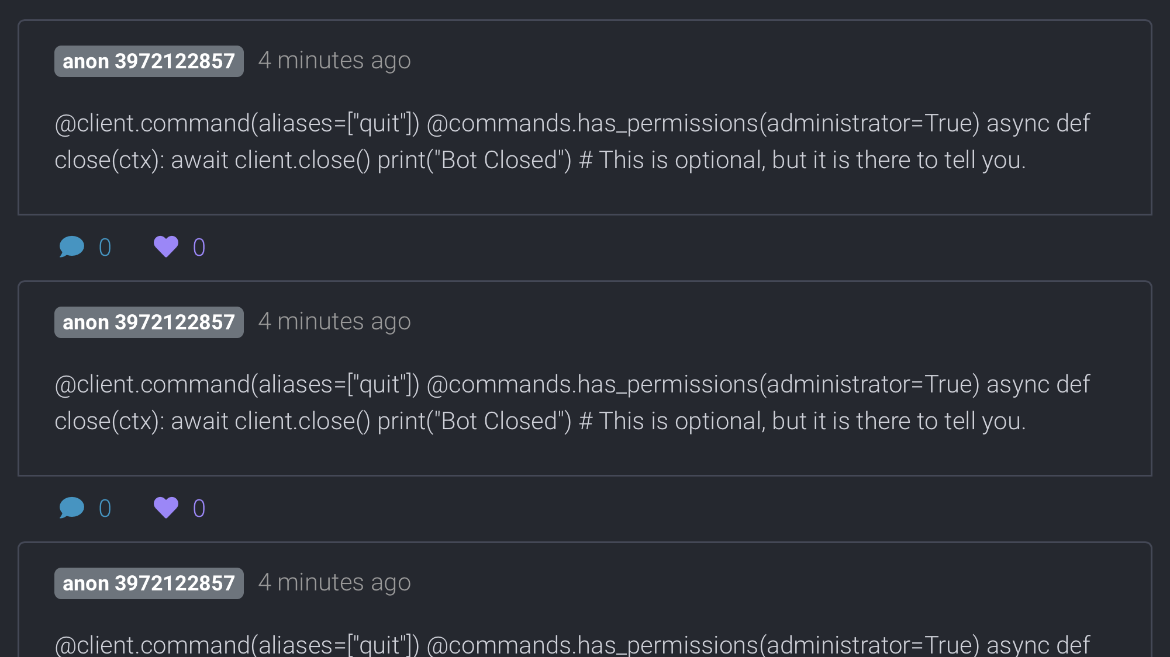The height and width of the screenshot is (657, 1170).
Task: Click the comment count under the first post
Action: pyautogui.click(x=105, y=248)
